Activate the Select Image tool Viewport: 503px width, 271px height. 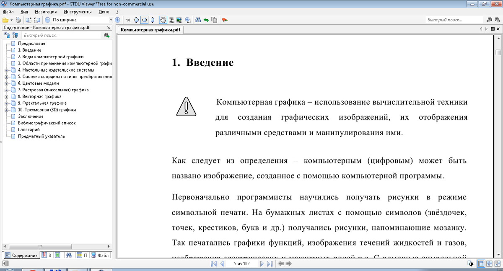coord(179,20)
